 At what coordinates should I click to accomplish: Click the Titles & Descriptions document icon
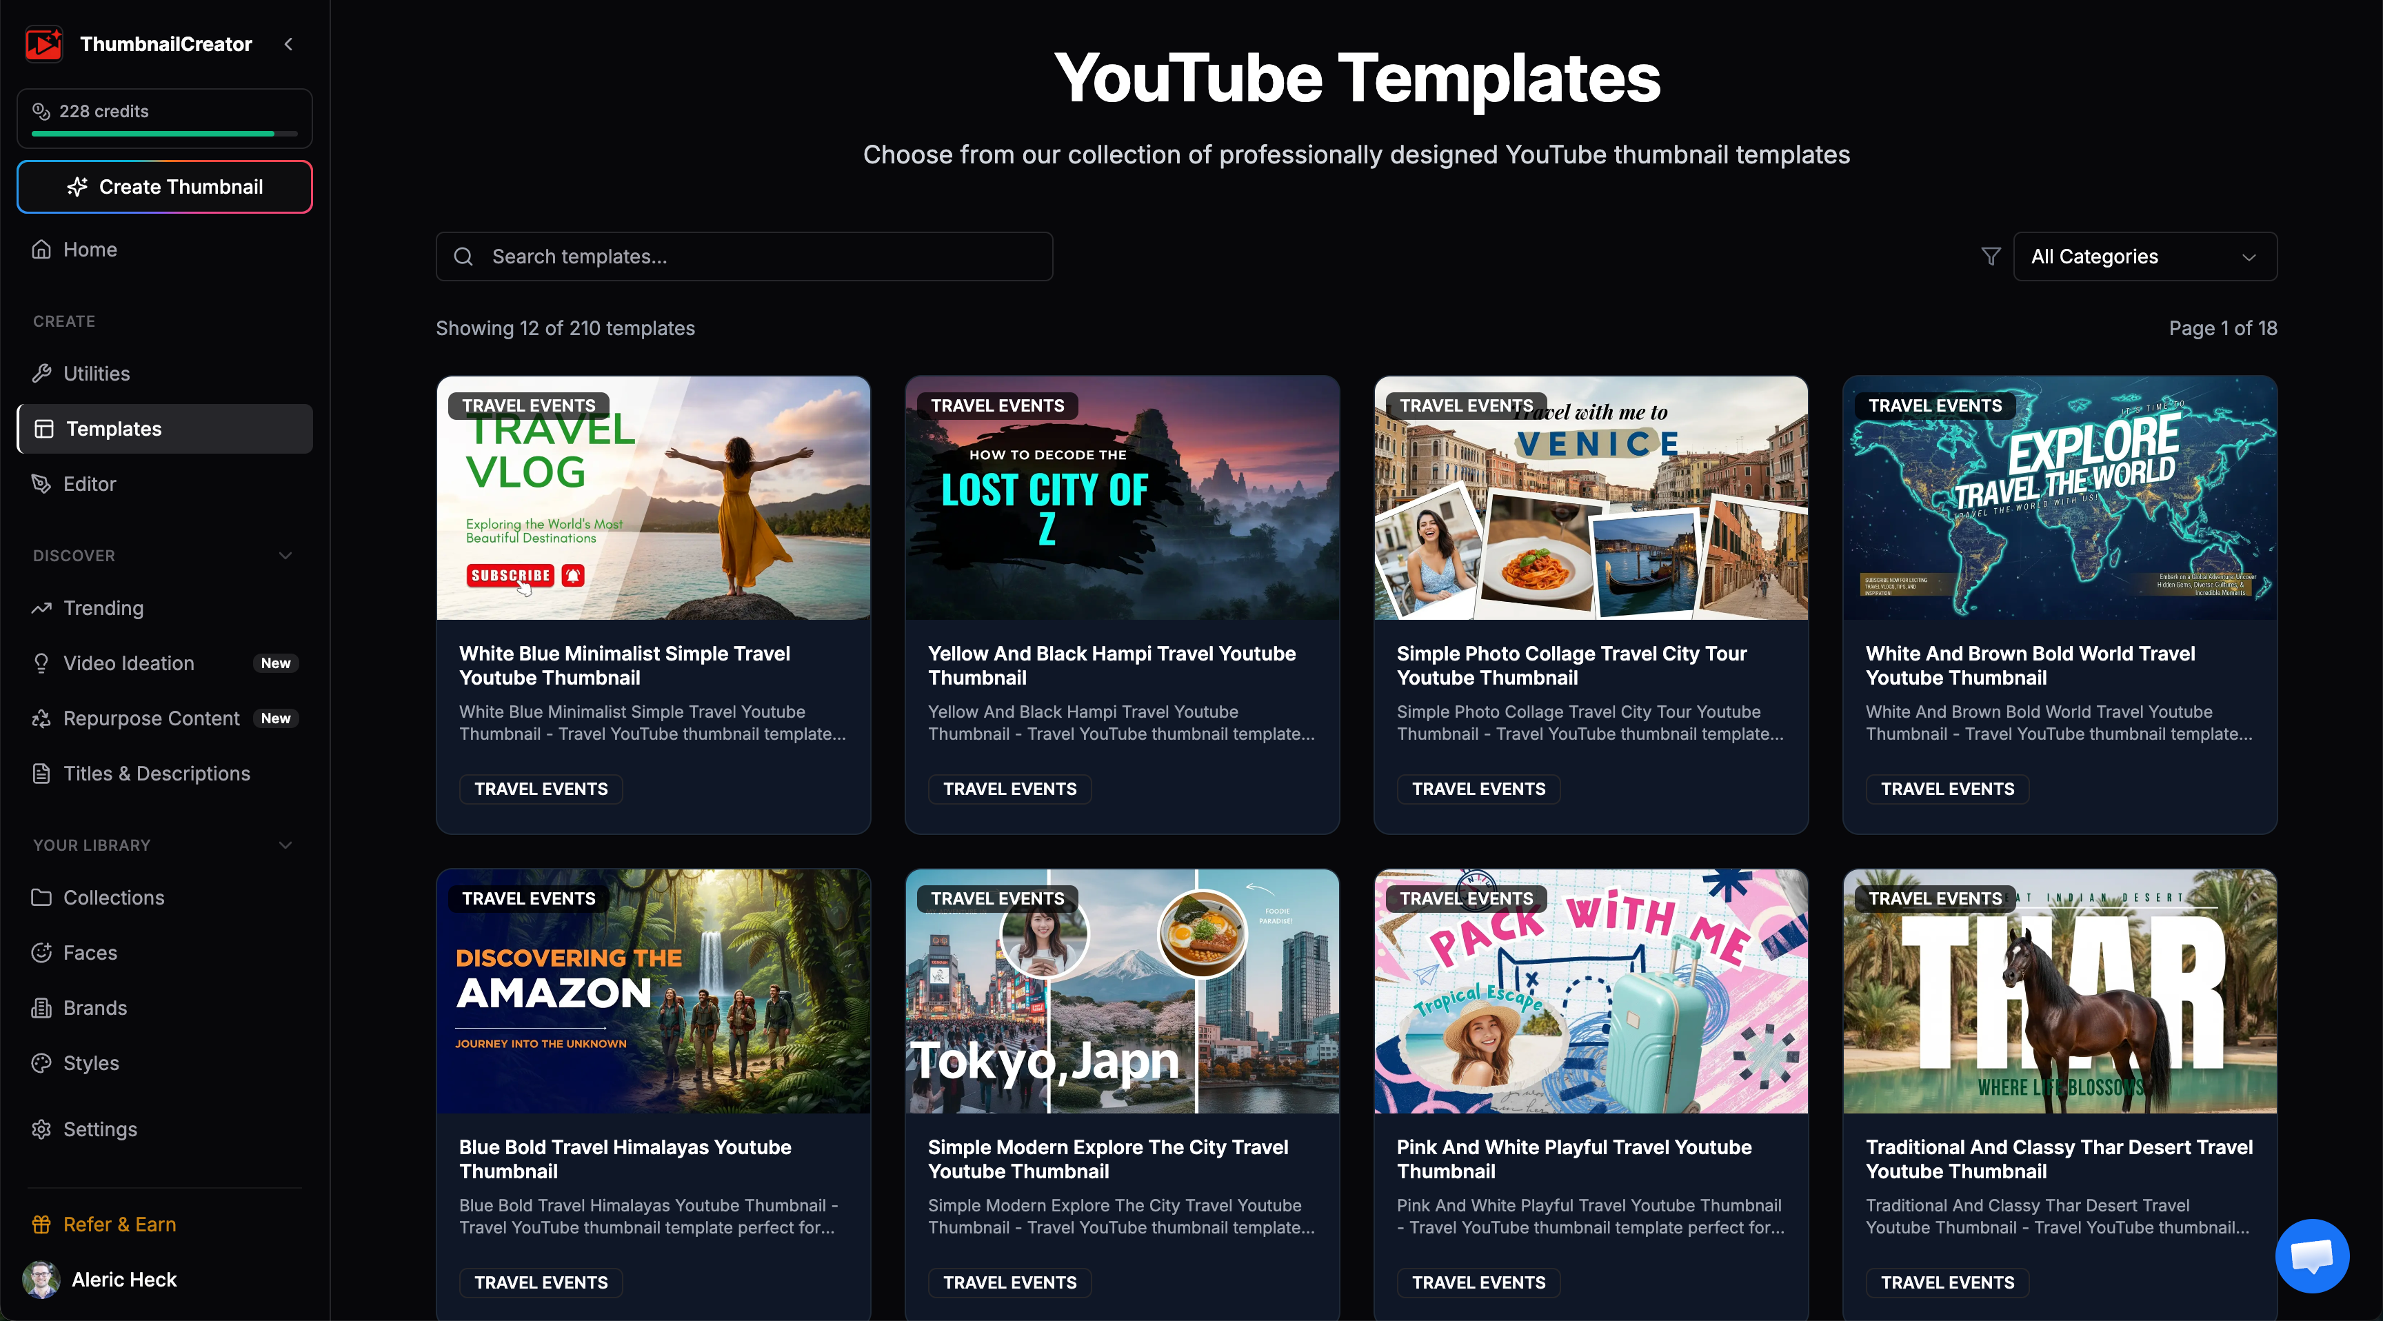pyautogui.click(x=41, y=774)
